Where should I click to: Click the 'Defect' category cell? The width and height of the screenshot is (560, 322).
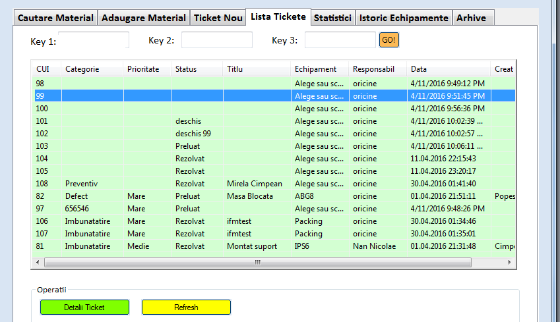(77, 196)
